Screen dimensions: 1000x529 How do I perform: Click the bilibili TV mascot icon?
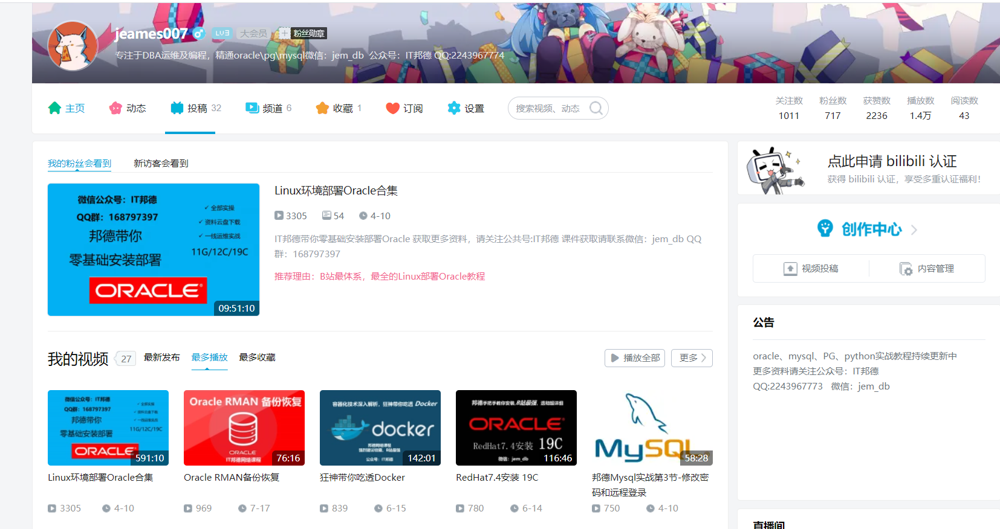(x=776, y=170)
